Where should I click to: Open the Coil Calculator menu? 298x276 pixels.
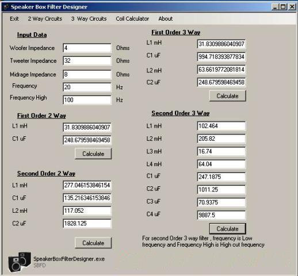[x=132, y=19]
